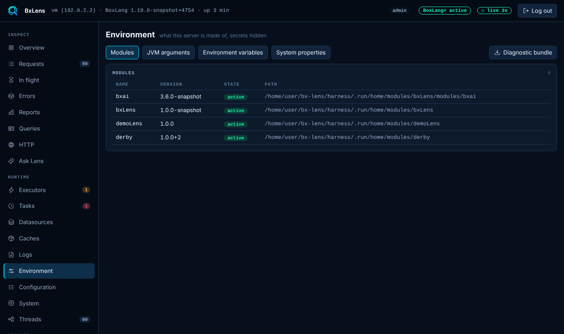The height and width of the screenshot is (334, 564).
Task: Click the demoLens module name
Action: [x=129, y=123]
